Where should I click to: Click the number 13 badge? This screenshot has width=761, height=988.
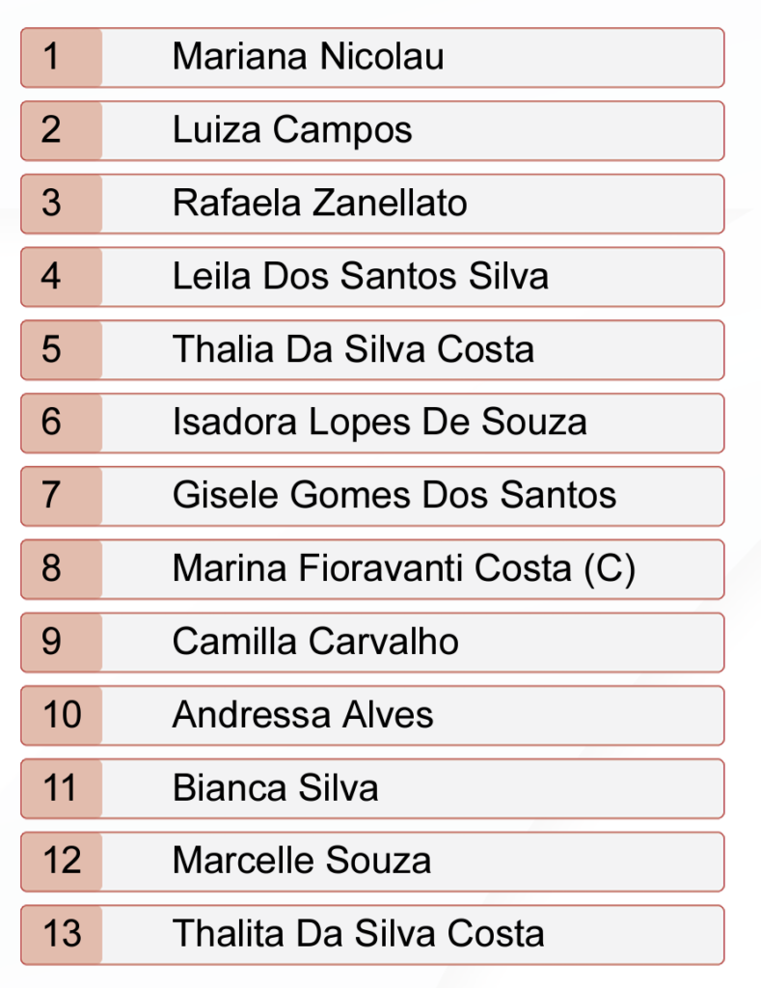click(62, 934)
